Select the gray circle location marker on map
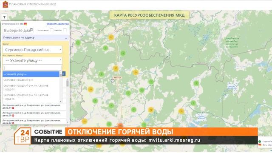 click(x=113, y=81)
